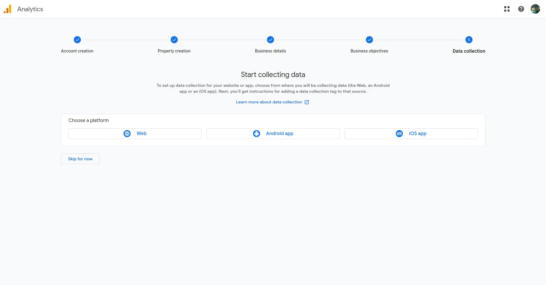Select the Android app platform option
The height and width of the screenshot is (285, 546).
pyautogui.click(x=273, y=133)
